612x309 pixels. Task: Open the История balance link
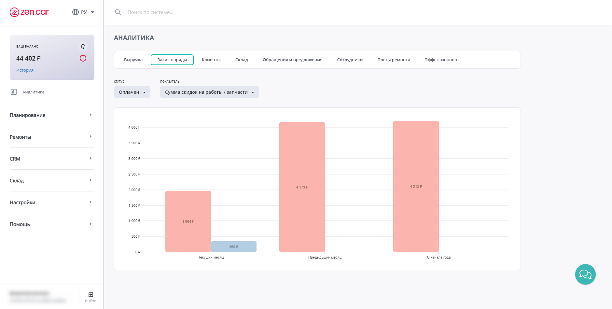point(25,70)
